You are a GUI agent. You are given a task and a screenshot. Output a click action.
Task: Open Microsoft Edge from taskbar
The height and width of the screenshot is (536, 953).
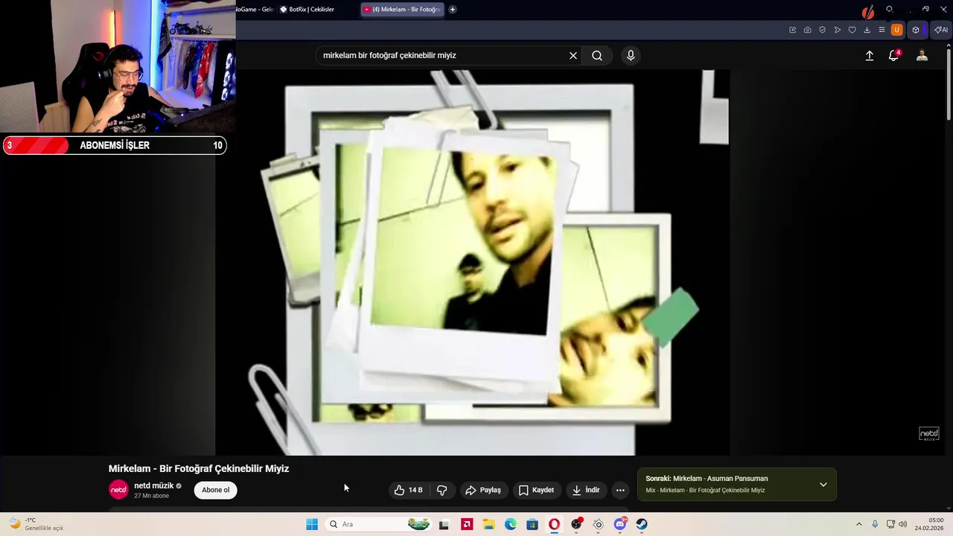click(x=511, y=524)
